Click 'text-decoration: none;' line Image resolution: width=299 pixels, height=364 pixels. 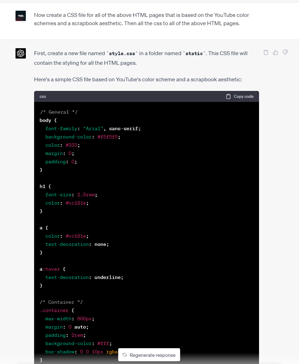[x=77, y=244]
